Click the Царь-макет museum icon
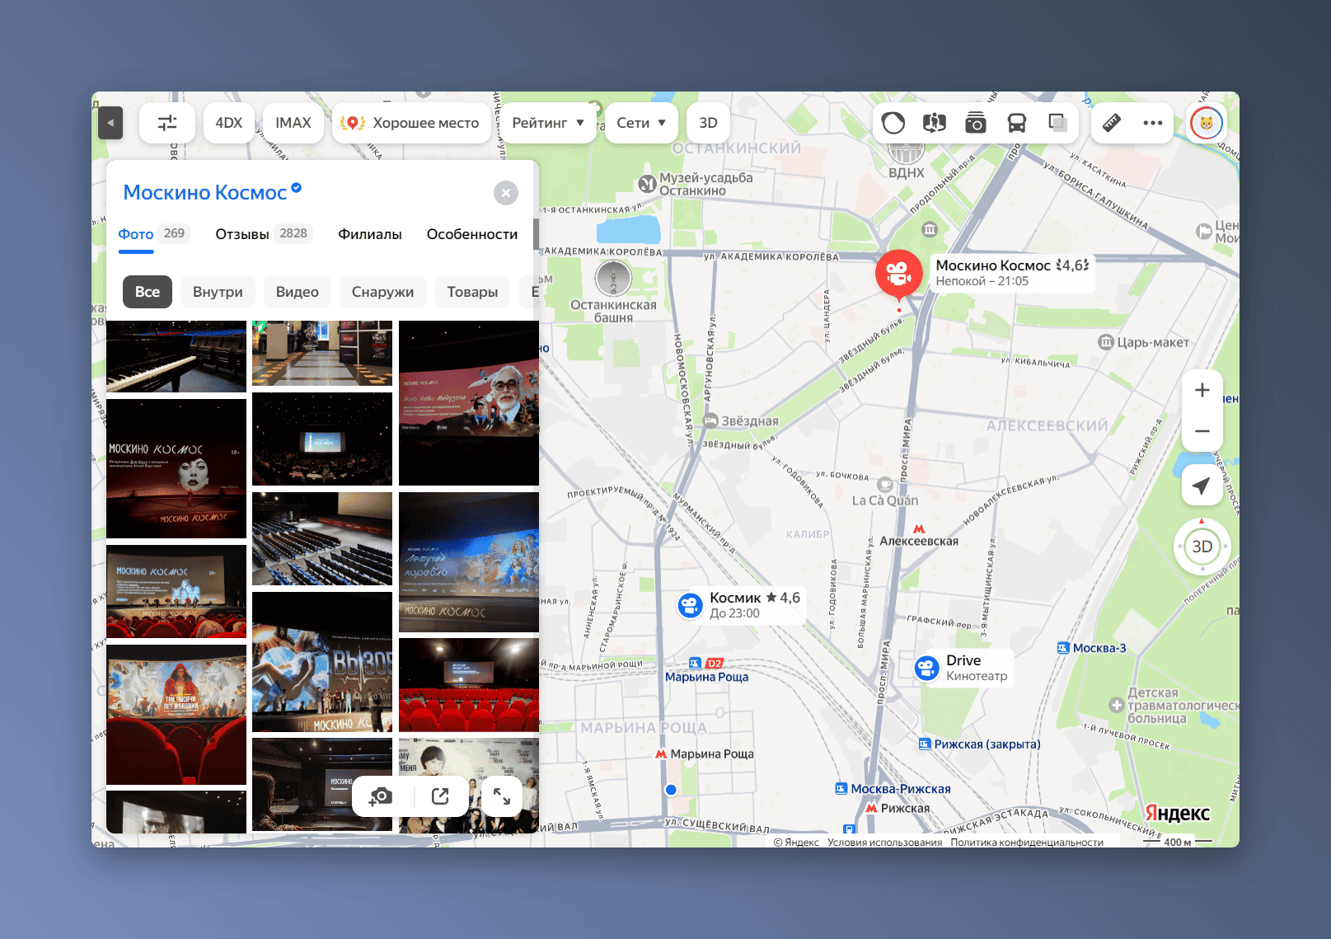The height and width of the screenshot is (939, 1331). click(x=1106, y=342)
